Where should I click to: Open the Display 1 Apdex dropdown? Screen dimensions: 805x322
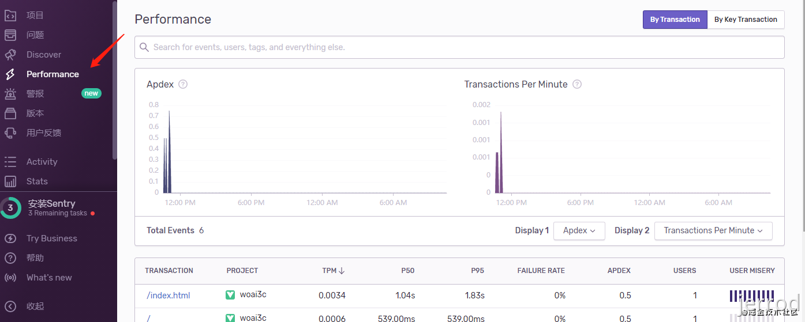coord(579,230)
